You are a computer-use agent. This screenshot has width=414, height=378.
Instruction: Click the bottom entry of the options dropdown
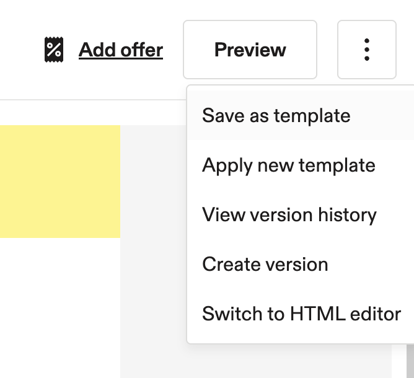click(x=301, y=314)
